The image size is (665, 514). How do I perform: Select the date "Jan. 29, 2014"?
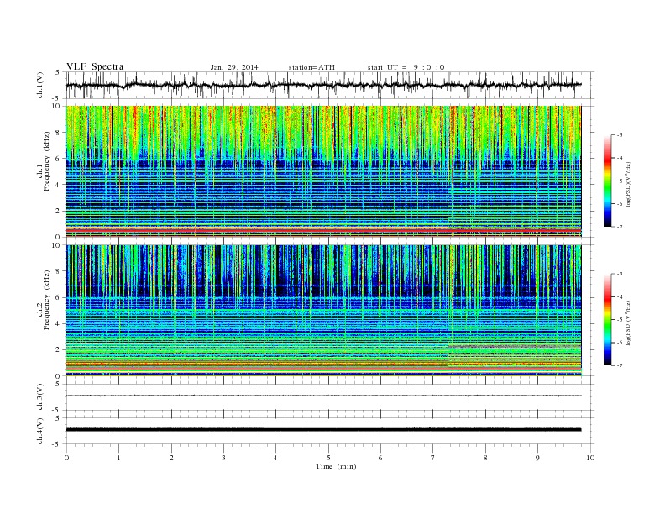point(234,67)
